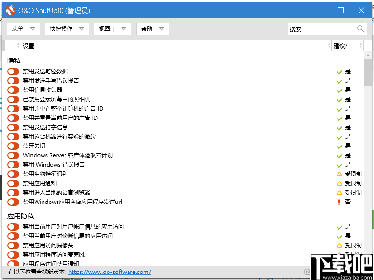Toggle the 禁用应用通知 switch
This screenshot has height=280, width=374.
point(13,183)
